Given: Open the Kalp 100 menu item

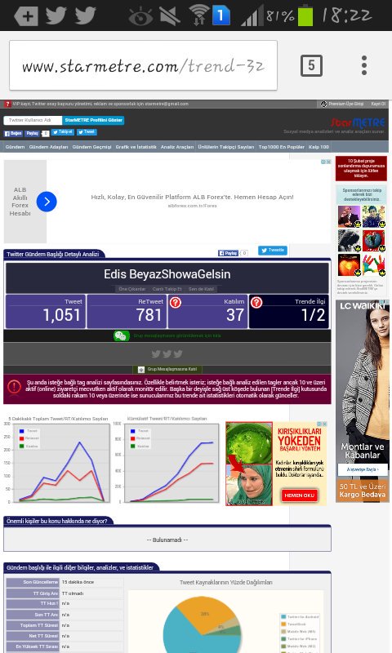Looking at the screenshot, I should click(318, 147).
